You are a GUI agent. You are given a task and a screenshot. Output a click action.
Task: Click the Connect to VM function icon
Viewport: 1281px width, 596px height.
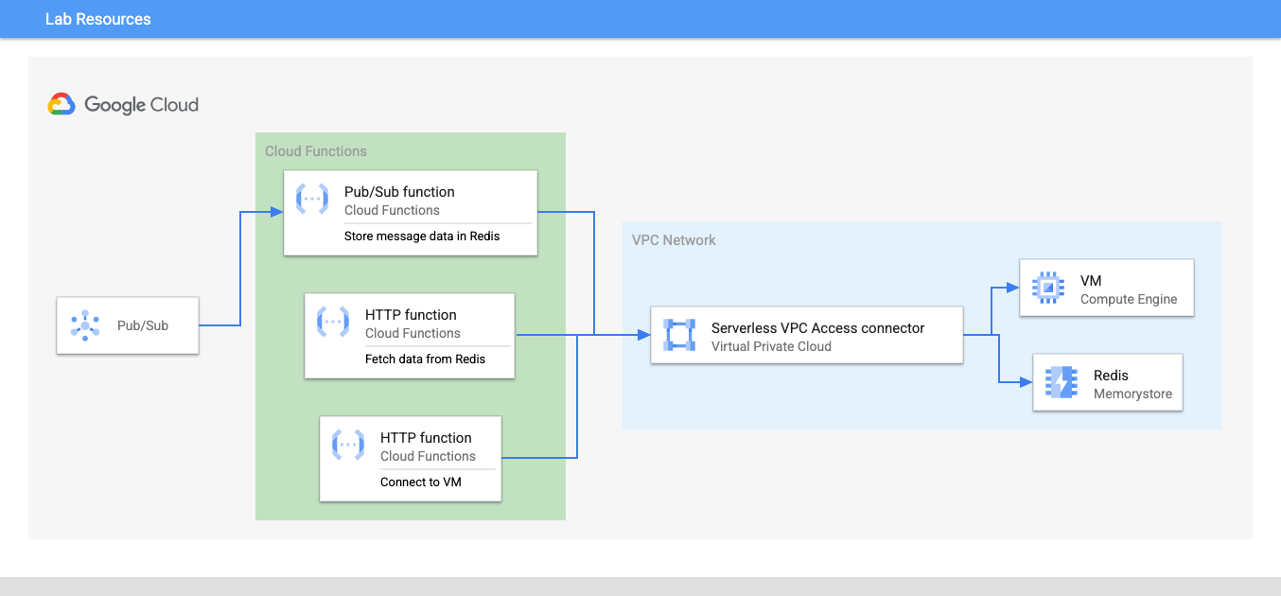coord(348,445)
